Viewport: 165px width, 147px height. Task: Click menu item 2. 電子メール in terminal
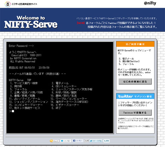60,83
